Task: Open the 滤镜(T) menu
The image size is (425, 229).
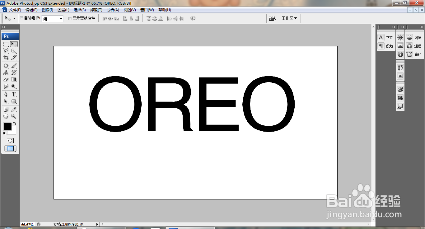Action: click(96, 10)
